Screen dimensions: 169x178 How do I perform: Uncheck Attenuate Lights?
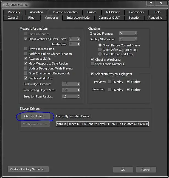click(x=26, y=59)
